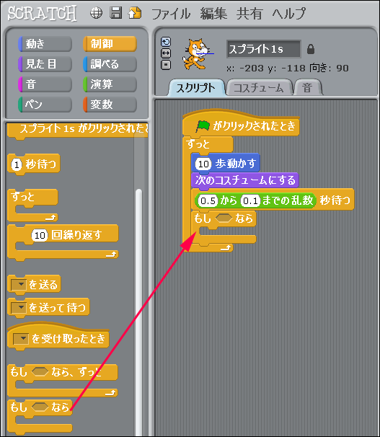The height and width of the screenshot is (437, 380).
Task: Select the 'can rotate' rotation style button
Action: pos(166,42)
